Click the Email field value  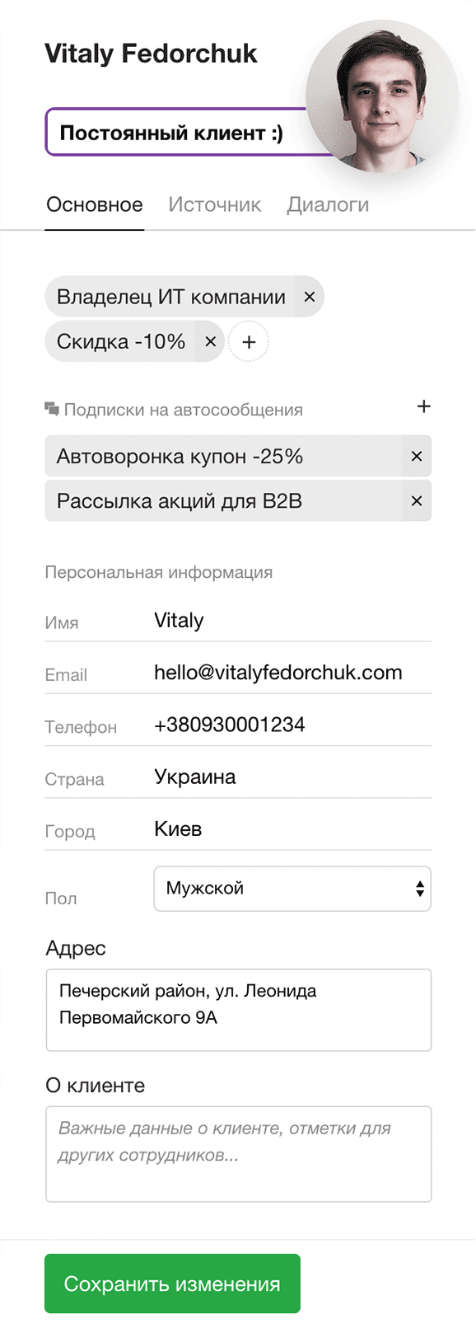(x=292, y=673)
